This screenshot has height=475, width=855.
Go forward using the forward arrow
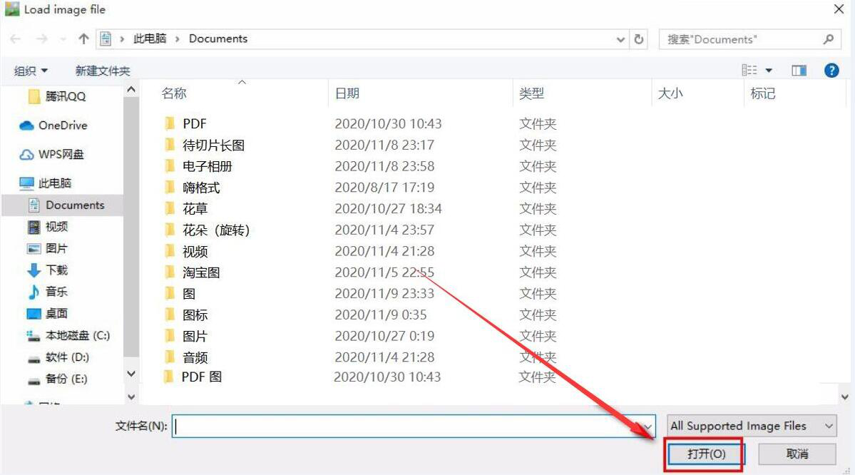click(x=41, y=39)
